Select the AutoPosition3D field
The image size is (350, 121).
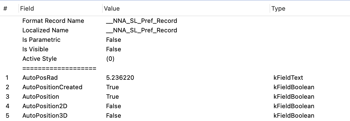click(45, 116)
